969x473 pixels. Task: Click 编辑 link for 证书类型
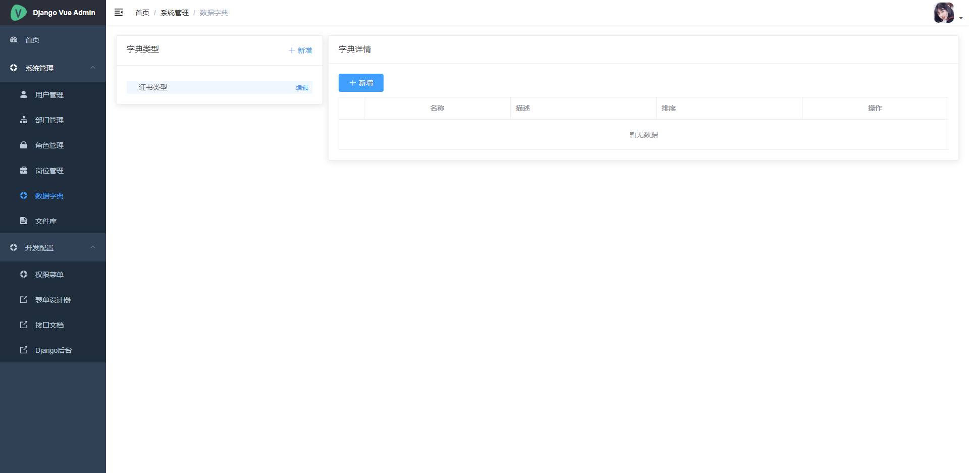(x=302, y=88)
